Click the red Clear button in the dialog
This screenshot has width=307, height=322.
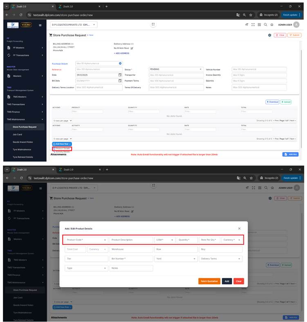point(239,281)
